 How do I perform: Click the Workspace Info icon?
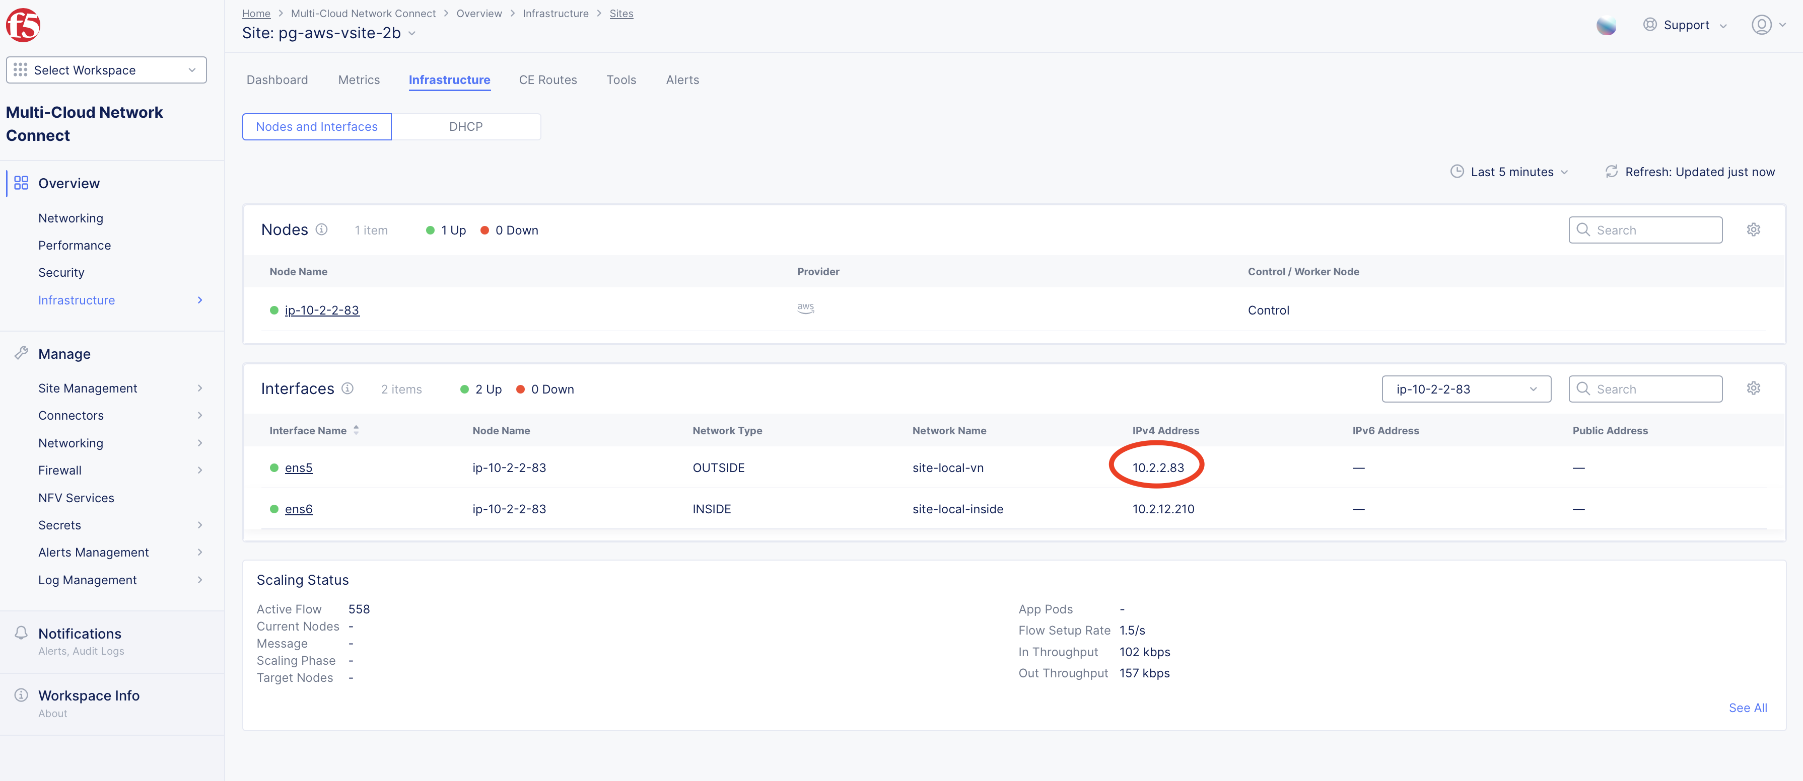pos(21,694)
